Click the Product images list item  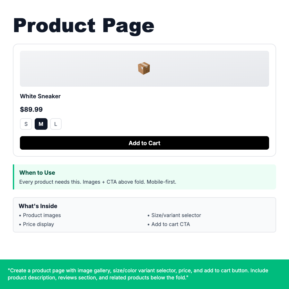(x=42, y=215)
